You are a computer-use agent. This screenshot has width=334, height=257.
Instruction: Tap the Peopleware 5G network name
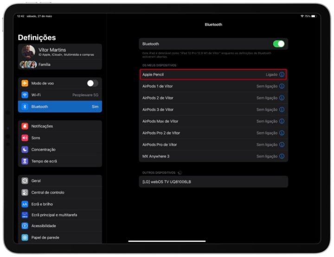point(85,95)
